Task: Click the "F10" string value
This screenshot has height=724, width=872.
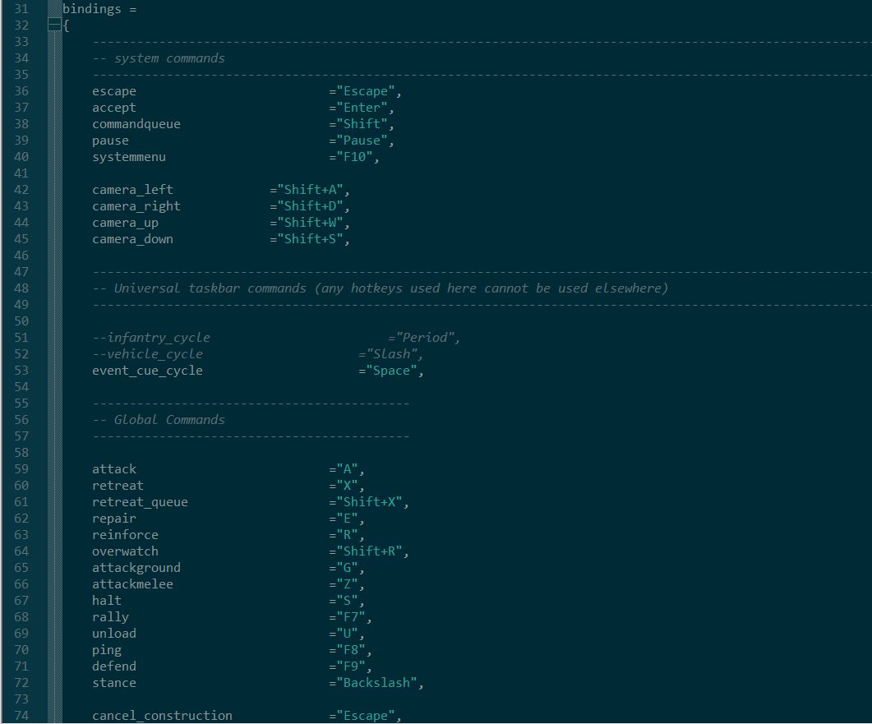Action: click(x=354, y=157)
